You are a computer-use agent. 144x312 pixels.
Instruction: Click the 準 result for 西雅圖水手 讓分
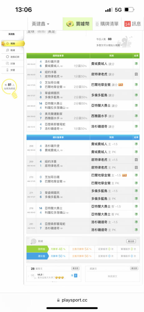[x=136, y=116]
